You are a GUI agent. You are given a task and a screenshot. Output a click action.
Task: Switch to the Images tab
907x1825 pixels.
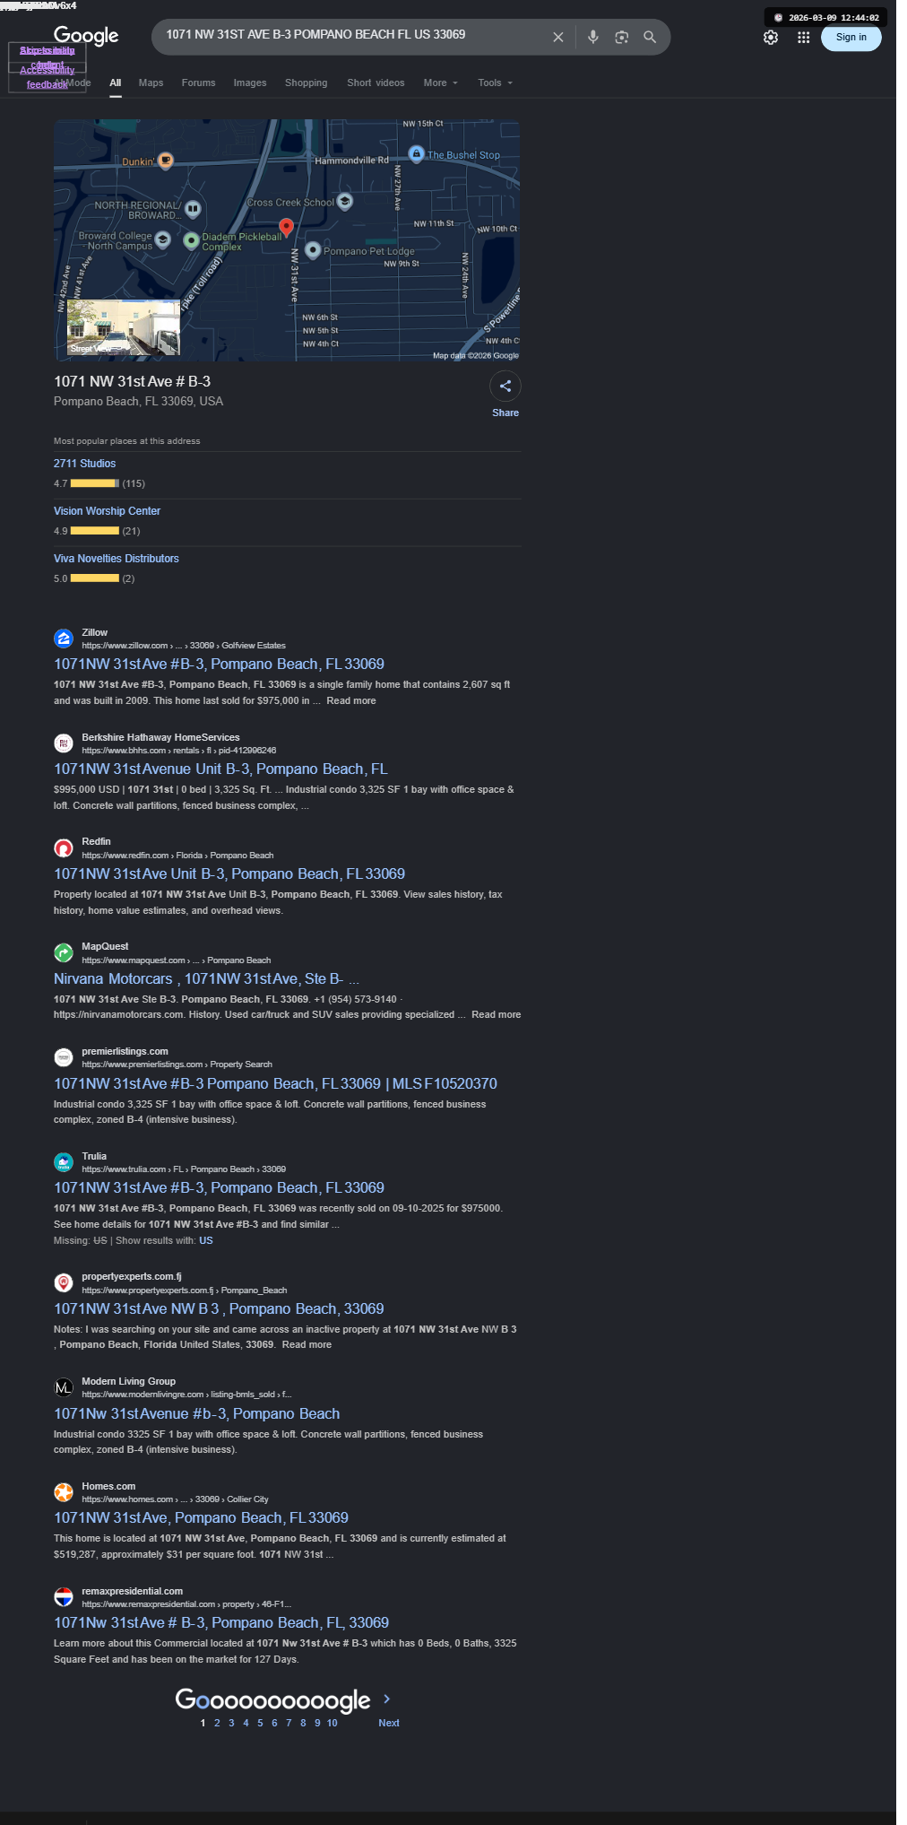pyautogui.click(x=250, y=83)
